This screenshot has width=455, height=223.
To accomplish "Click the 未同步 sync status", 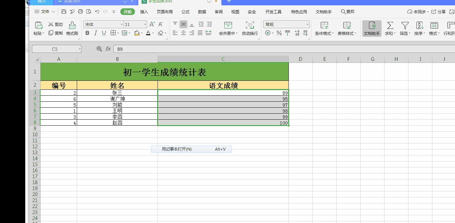I will coord(418,12).
